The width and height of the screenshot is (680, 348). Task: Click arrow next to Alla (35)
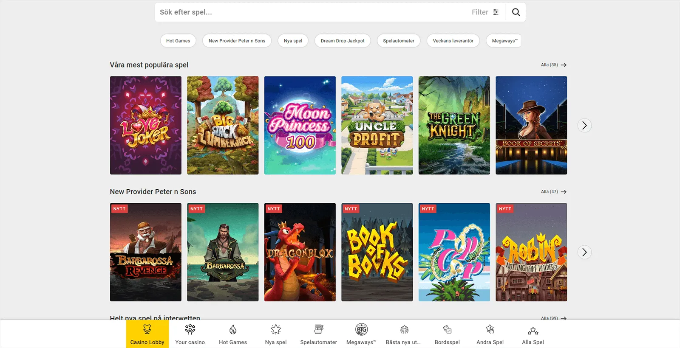tap(564, 65)
